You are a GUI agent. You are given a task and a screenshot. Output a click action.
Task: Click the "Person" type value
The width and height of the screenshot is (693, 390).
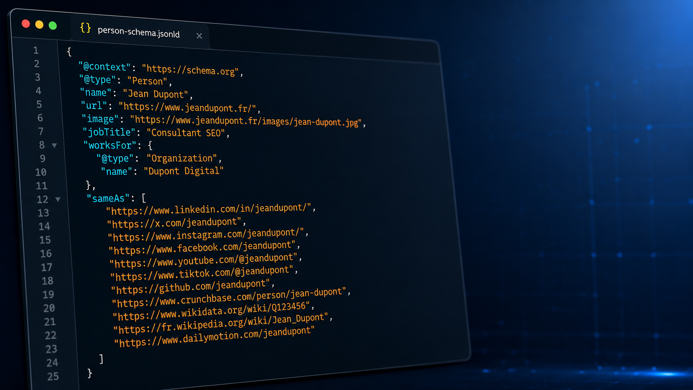click(x=147, y=81)
